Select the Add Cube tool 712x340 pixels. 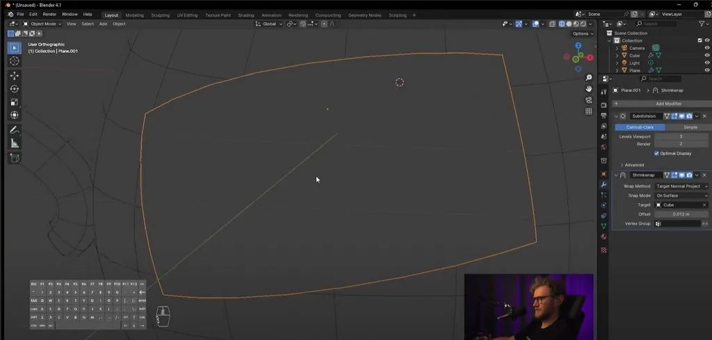[x=15, y=158]
